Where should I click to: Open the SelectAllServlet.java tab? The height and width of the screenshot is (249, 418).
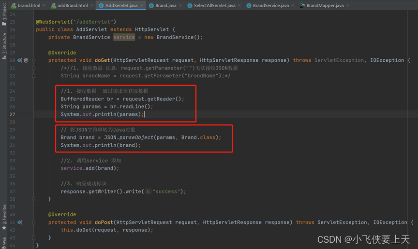coord(215,5)
